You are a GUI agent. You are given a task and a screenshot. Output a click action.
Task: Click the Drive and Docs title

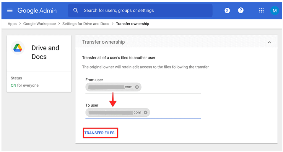(x=45, y=52)
